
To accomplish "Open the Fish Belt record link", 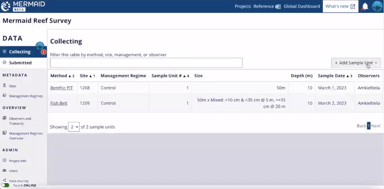I will 59,103.
